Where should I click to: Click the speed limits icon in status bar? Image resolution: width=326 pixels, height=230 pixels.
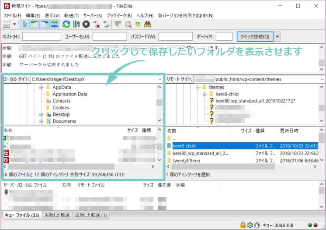point(257,225)
